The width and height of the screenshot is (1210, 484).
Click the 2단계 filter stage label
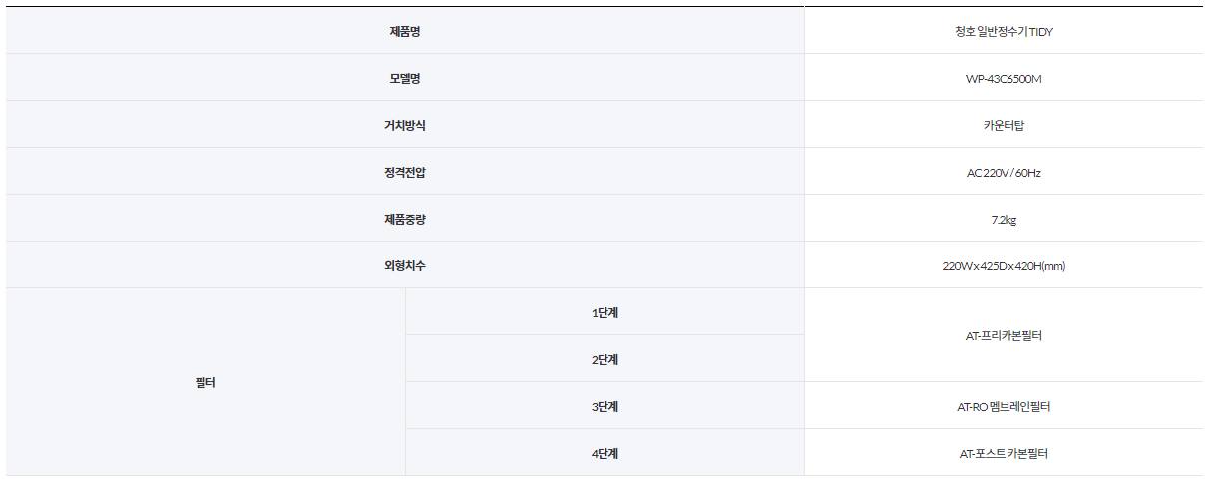click(x=605, y=360)
